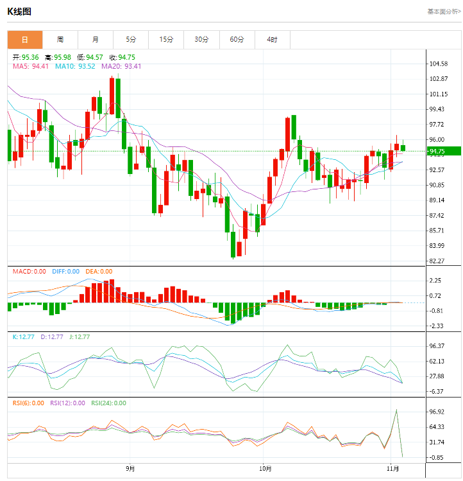Select the 日 daily chart tab

click(x=25, y=40)
